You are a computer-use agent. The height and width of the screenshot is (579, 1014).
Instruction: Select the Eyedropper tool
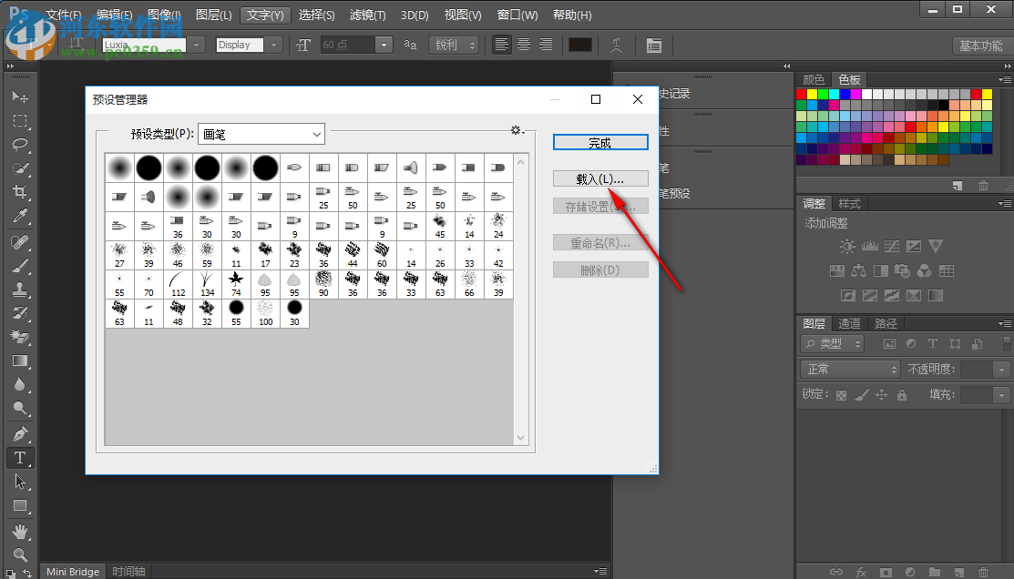click(x=20, y=217)
